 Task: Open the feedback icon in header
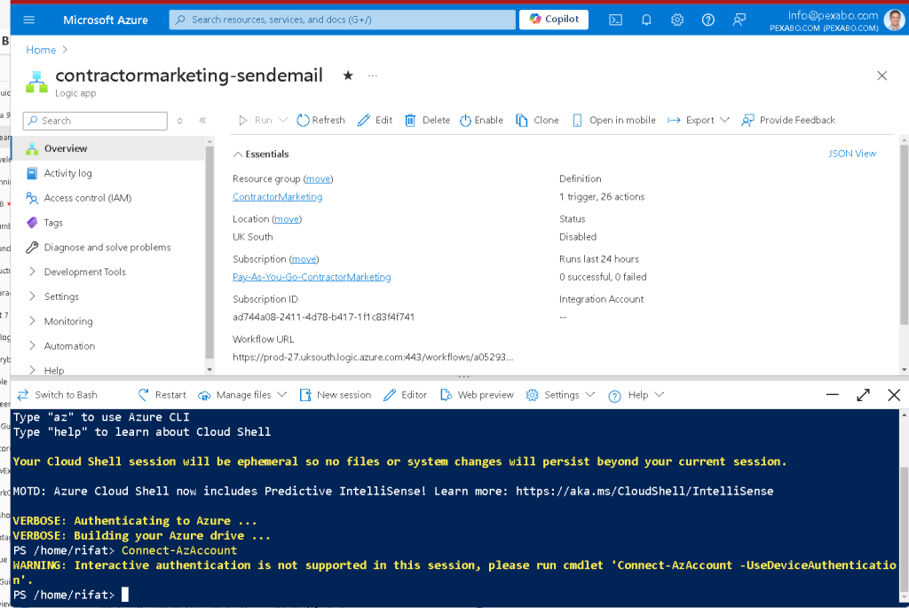pos(739,20)
